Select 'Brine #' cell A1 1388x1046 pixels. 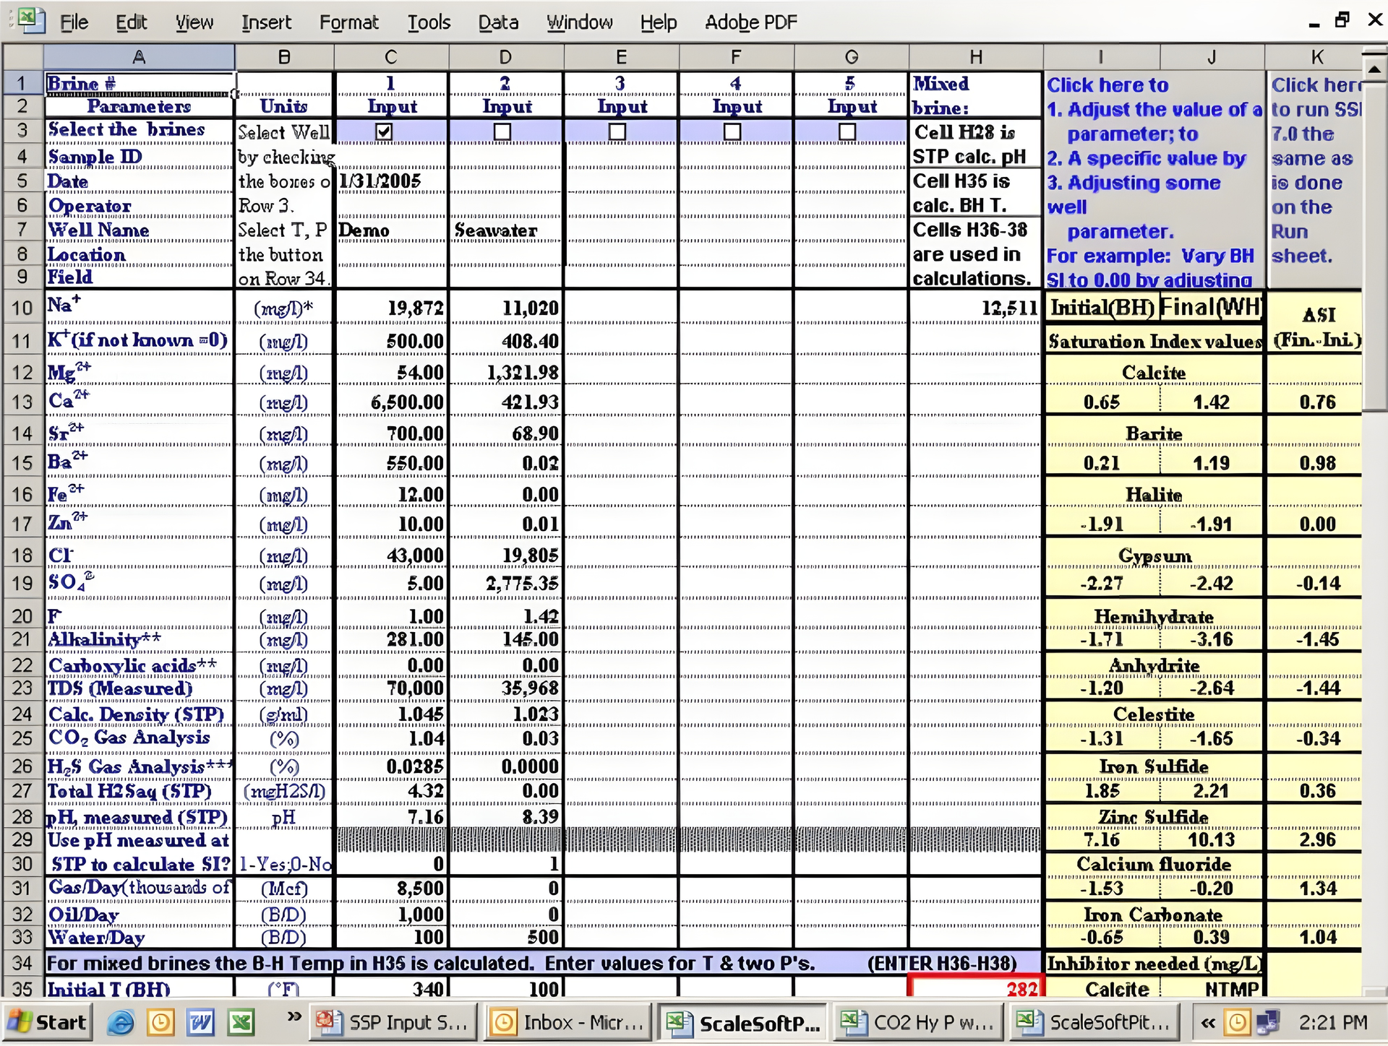point(140,83)
